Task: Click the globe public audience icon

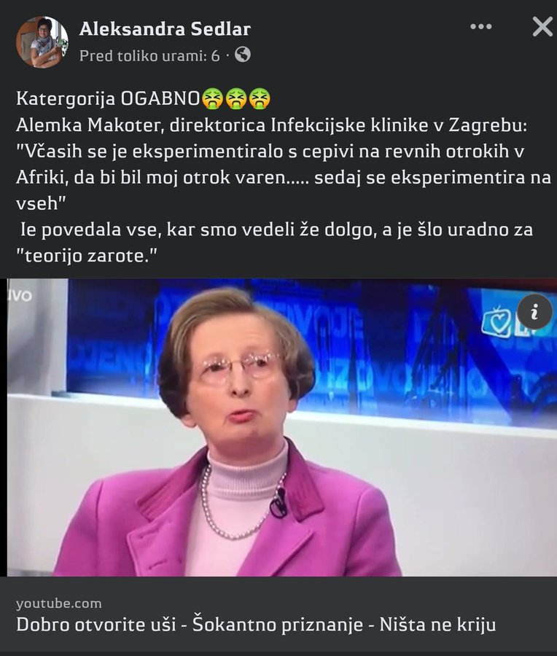Action: pos(243,55)
